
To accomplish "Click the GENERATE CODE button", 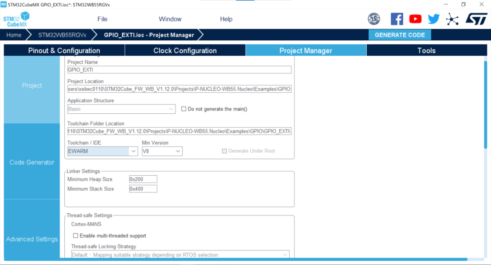I will [x=400, y=35].
